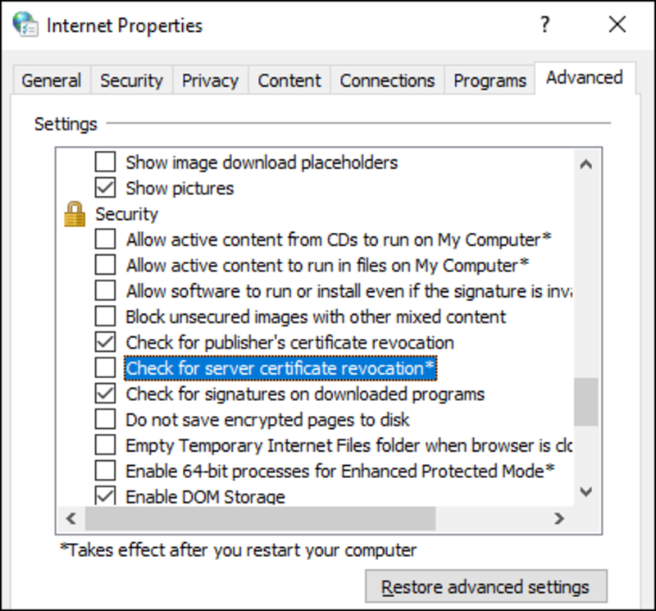Open the Privacy tab
This screenshot has width=656, height=611.
point(210,81)
